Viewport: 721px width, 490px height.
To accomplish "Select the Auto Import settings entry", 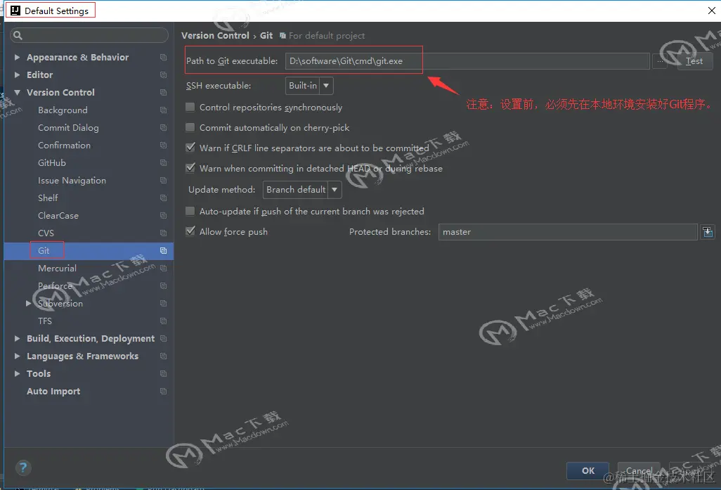I will (53, 391).
